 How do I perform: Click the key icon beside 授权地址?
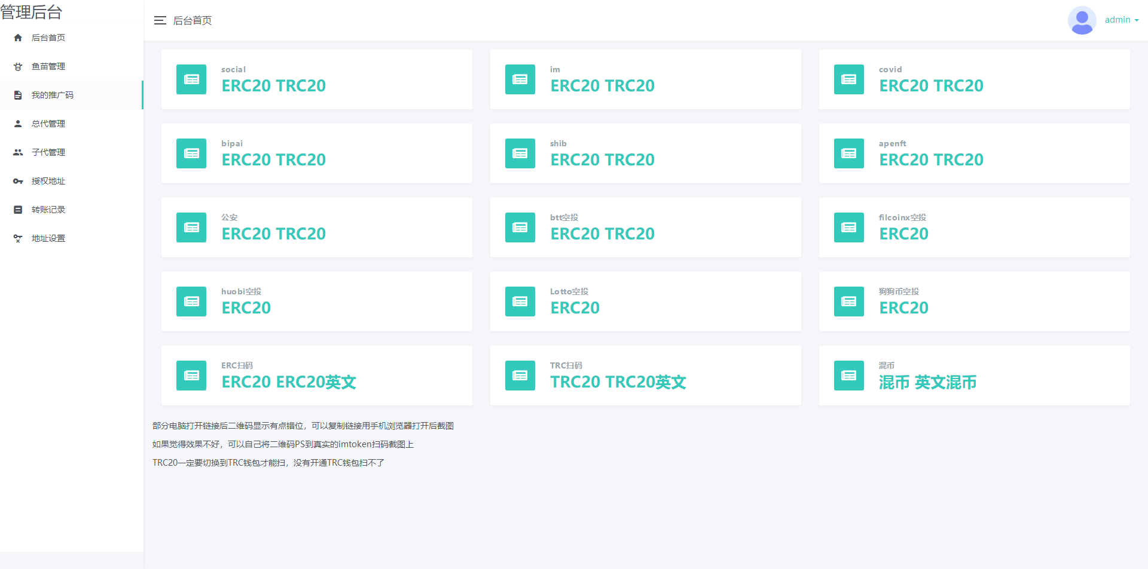18,181
